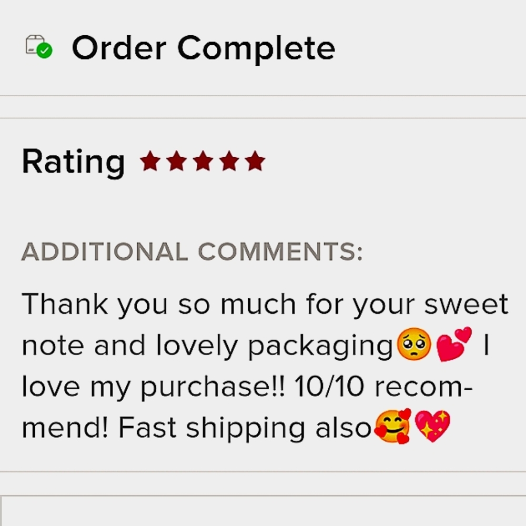Click the ADDITIONAL COMMENTS label
Image resolution: width=526 pixels, height=526 pixels.
click(x=192, y=251)
